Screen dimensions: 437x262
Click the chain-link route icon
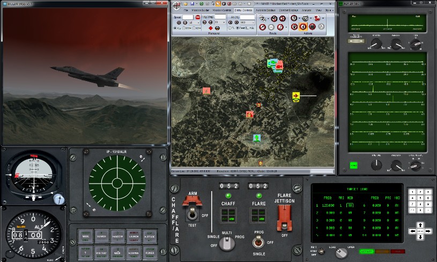(x=263, y=18)
